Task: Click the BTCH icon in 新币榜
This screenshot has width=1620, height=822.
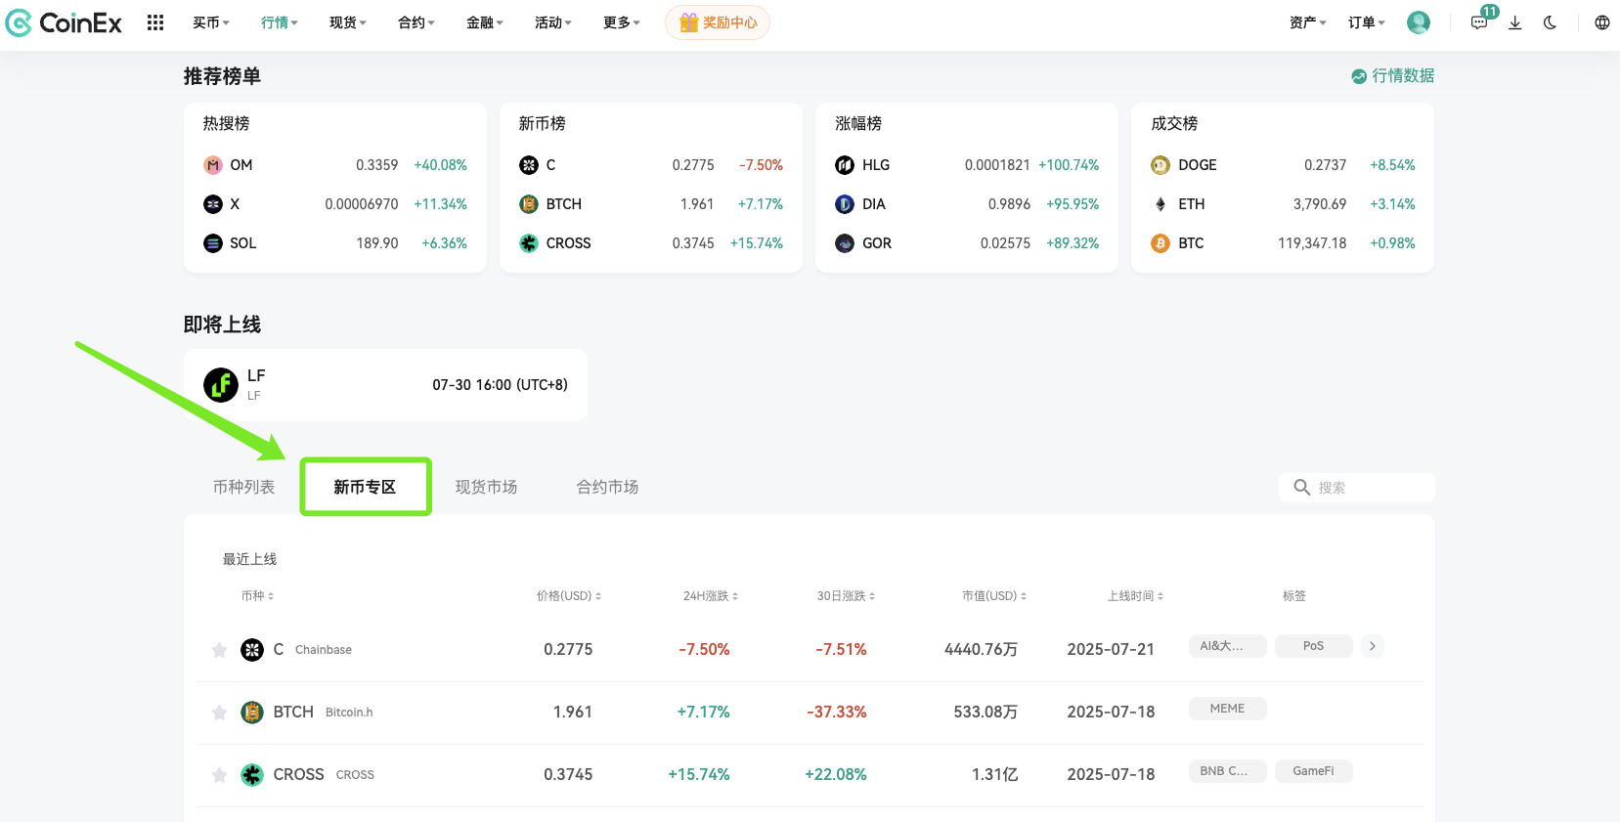Action: pyautogui.click(x=529, y=204)
